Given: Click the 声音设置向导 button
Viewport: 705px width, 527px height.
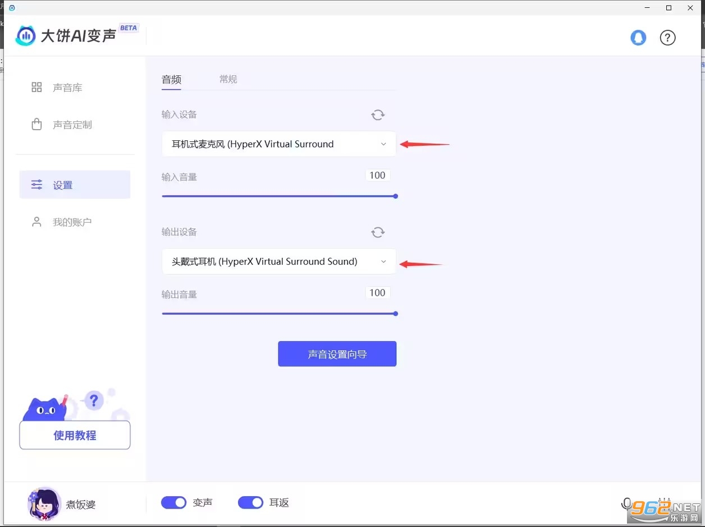Looking at the screenshot, I should click(x=337, y=354).
